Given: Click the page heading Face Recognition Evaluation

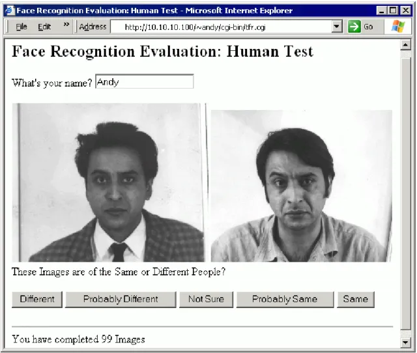Looking at the screenshot, I should [163, 51].
